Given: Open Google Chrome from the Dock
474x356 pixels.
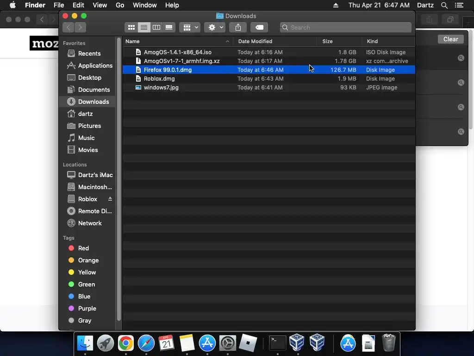Looking at the screenshot, I should (x=126, y=343).
